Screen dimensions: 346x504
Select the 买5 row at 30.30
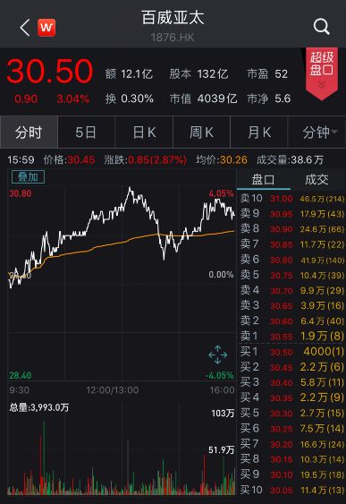(x=292, y=413)
